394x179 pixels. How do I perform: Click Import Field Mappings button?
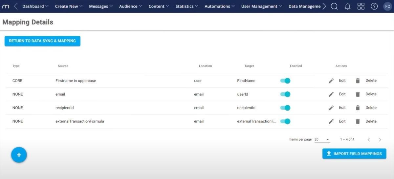click(x=354, y=153)
